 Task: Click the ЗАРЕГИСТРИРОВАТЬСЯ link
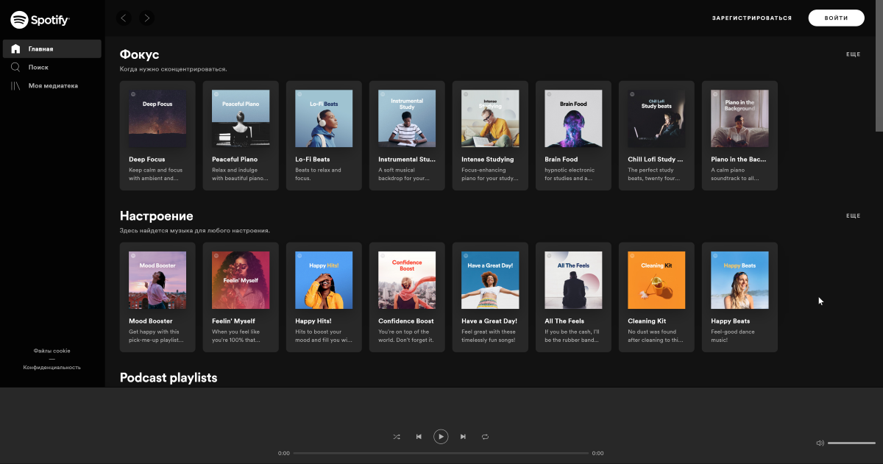(751, 17)
